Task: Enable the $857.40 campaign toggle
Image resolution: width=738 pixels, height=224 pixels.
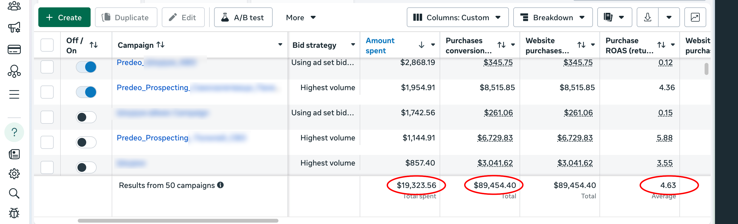Action: (x=86, y=167)
